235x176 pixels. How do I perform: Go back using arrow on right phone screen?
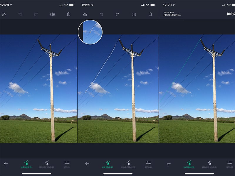tap(169, 164)
